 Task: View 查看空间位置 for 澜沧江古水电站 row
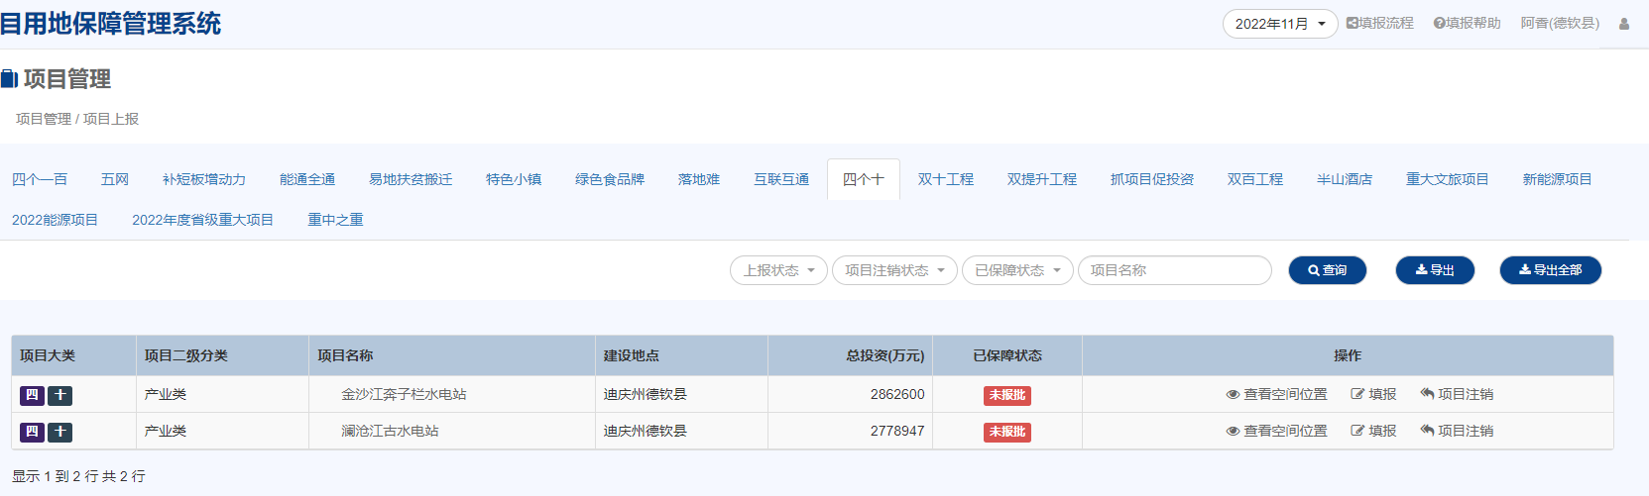pos(1275,431)
